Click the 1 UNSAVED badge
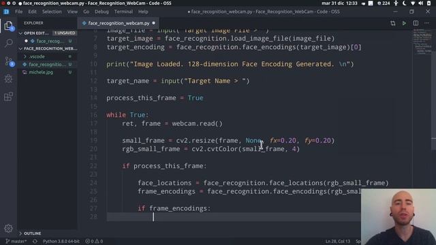Image resolution: width=436 pixels, height=245 pixels. pyautogui.click(x=65, y=33)
